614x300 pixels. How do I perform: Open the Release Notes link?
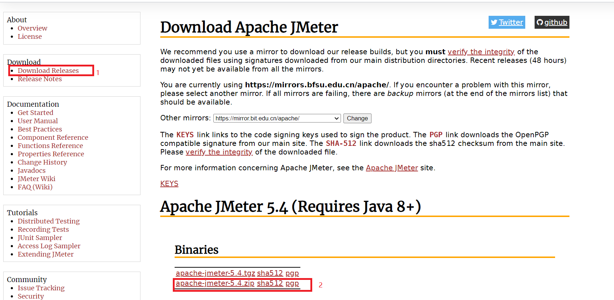pos(40,79)
